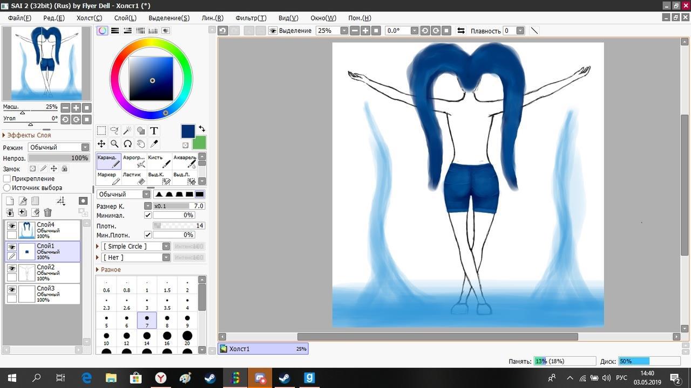Pick the Eyedropper tool
The width and height of the screenshot is (691, 388).
click(x=154, y=144)
